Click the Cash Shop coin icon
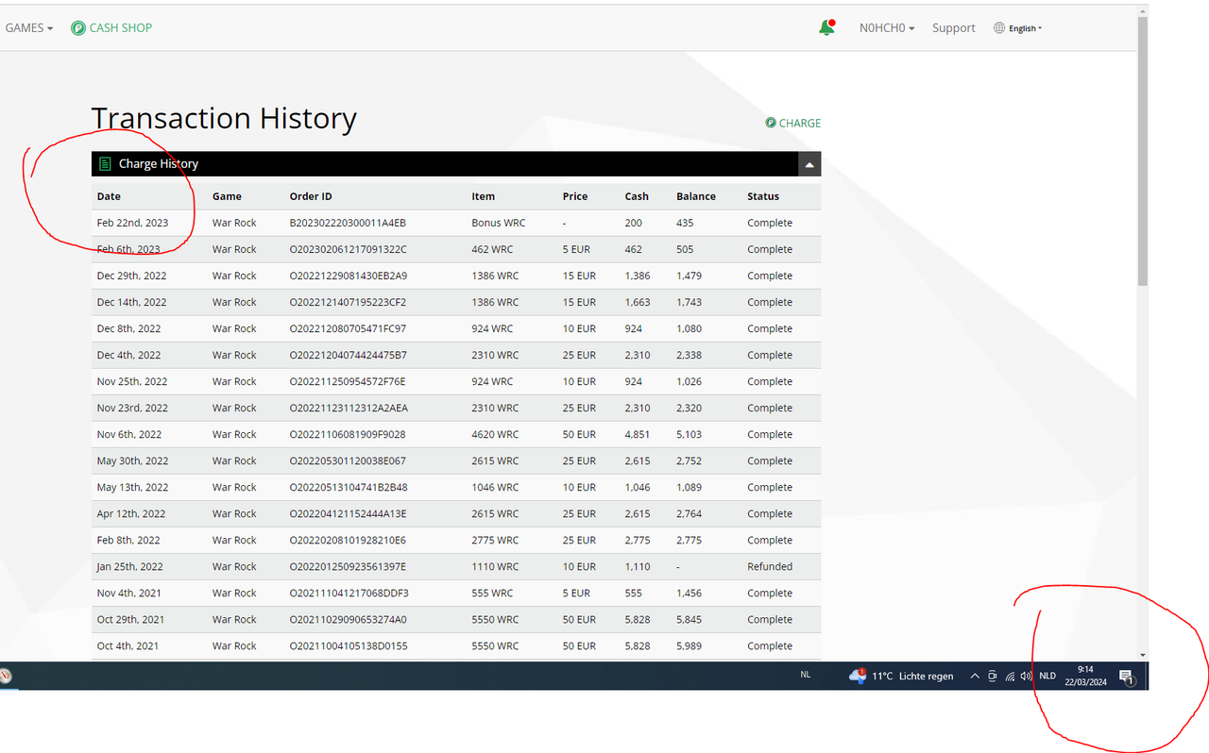 tap(78, 28)
